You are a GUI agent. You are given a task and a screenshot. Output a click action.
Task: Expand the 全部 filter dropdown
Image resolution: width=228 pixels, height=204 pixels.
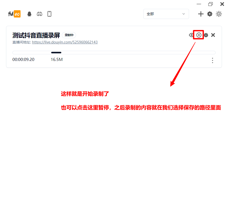pyautogui.click(x=166, y=14)
